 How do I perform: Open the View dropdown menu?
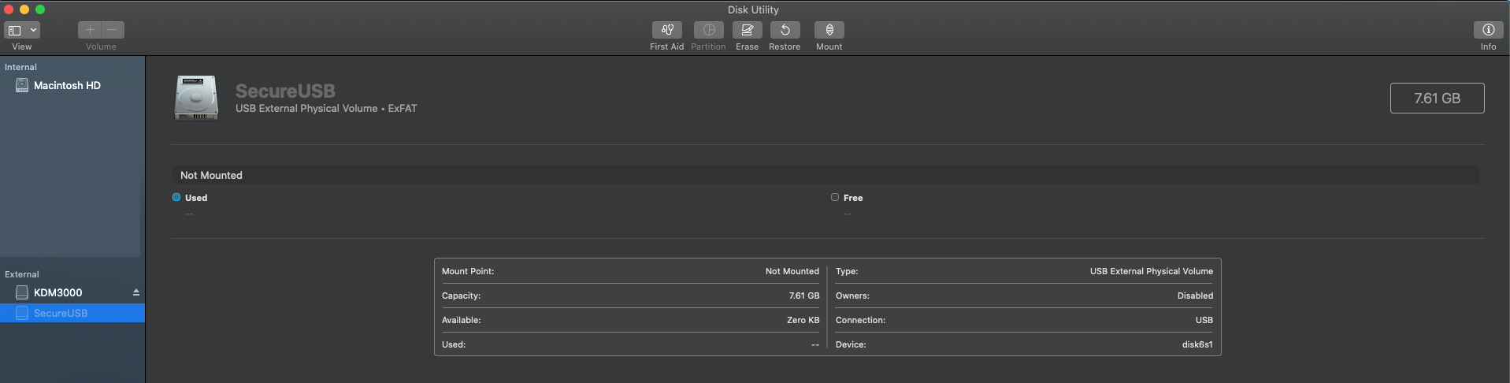click(x=33, y=30)
